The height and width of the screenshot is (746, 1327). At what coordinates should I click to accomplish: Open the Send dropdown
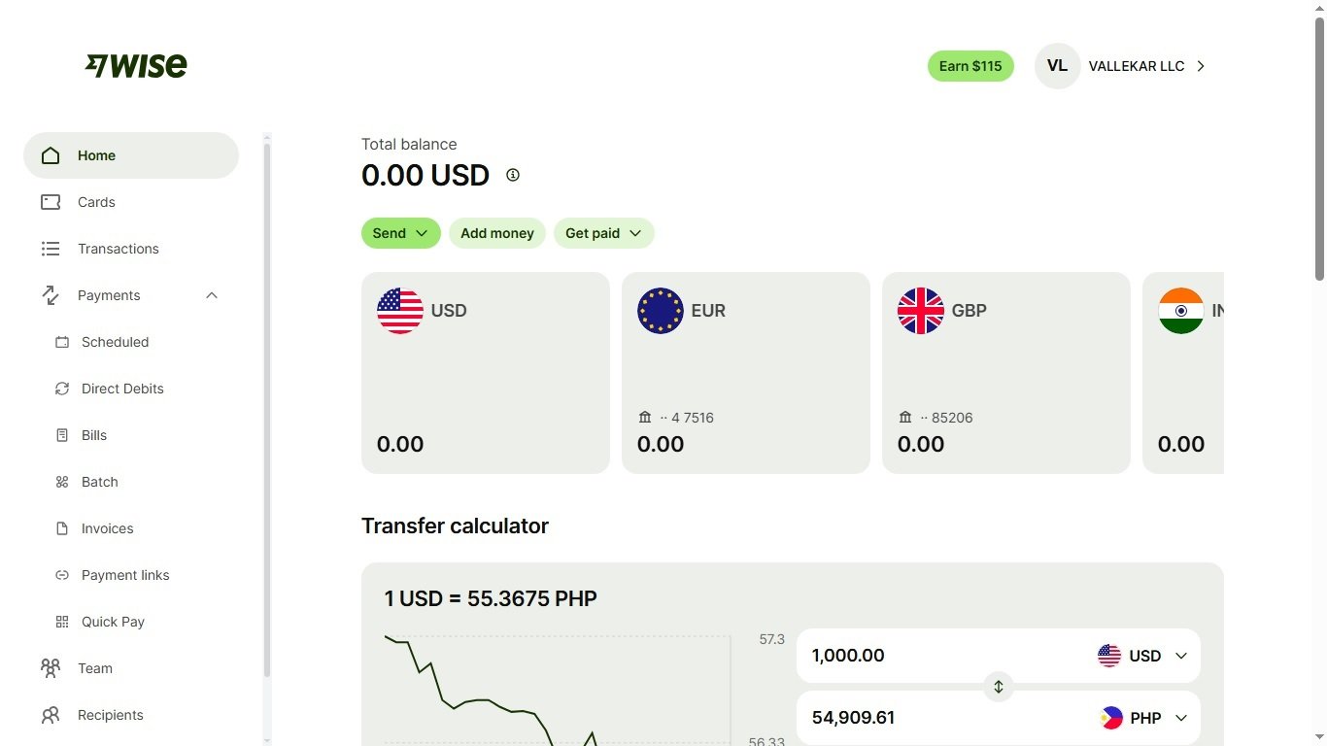coord(401,233)
